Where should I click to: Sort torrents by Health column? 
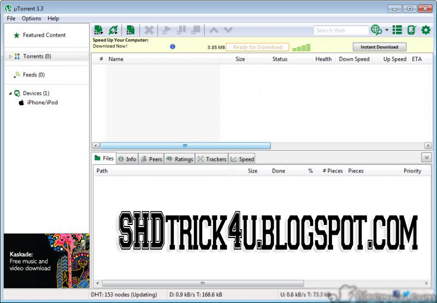[x=323, y=59]
